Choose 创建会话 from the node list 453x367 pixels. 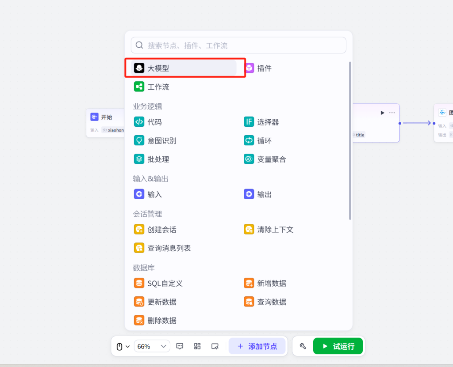pos(161,230)
